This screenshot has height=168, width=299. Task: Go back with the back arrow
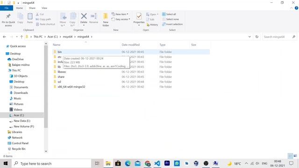pos(4,36)
